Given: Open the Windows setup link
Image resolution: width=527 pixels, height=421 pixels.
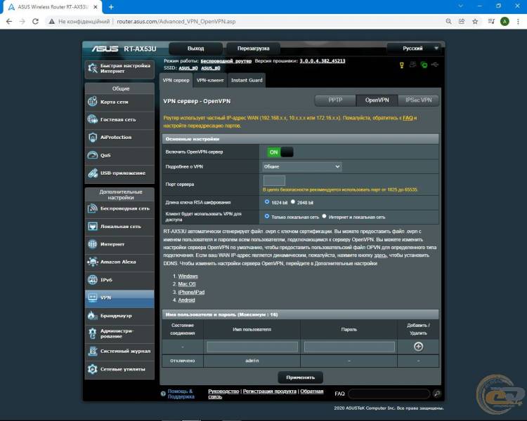Looking at the screenshot, I should pos(188,276).
